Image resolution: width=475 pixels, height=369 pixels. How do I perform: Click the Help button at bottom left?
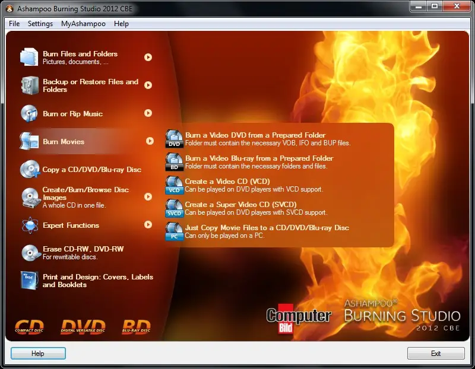[x=38, y=353]
